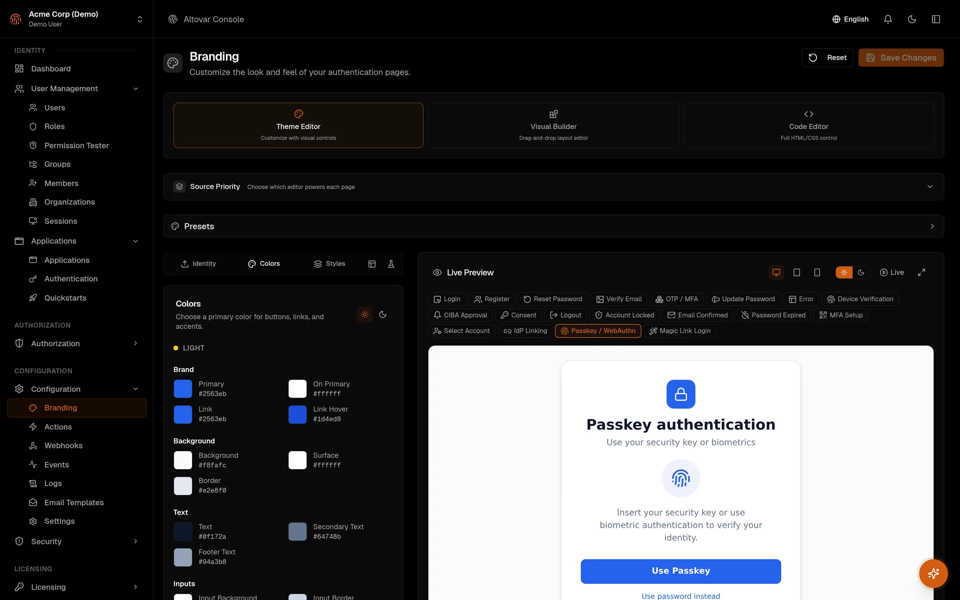Screen dimensions: 960x600
Task: Switch preview to mobile phone device
Action: pos(817,272)
